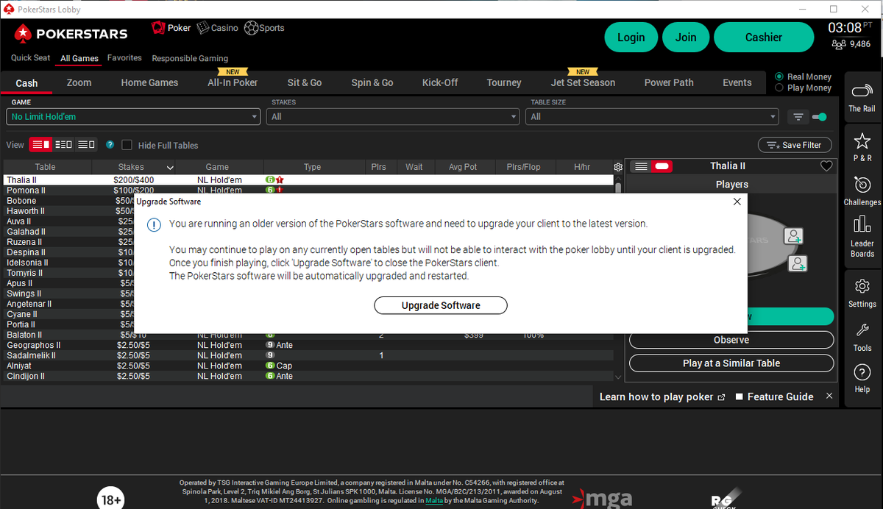883x509 pixels.
Task: Open Malta link in footer
Action: click(x=434, y=500)
